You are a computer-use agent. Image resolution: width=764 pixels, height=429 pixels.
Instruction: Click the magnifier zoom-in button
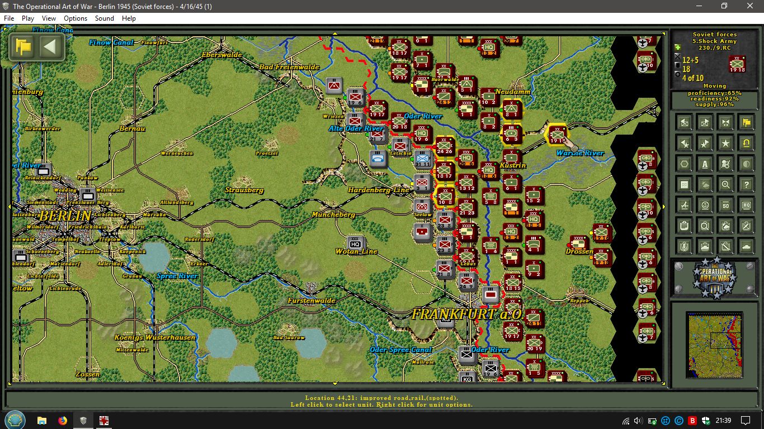tap(726, 184)
